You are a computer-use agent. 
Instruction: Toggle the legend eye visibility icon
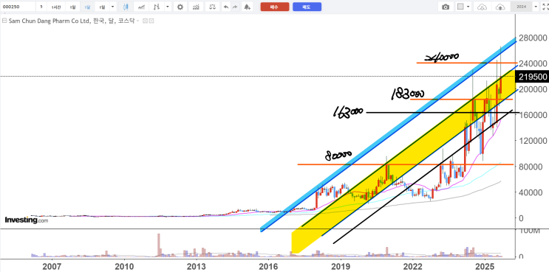click(x=146, y=21)
